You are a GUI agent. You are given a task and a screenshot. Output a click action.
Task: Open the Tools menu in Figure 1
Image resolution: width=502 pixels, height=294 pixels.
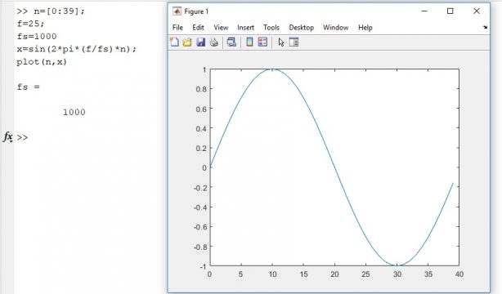[x=271, y=28]
